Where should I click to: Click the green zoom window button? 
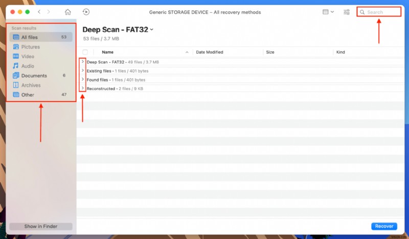point(28,12)
